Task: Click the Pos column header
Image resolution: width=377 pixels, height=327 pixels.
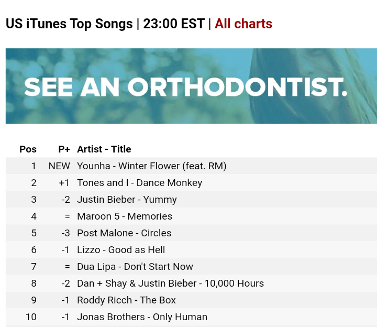Action: click(28, 149)
